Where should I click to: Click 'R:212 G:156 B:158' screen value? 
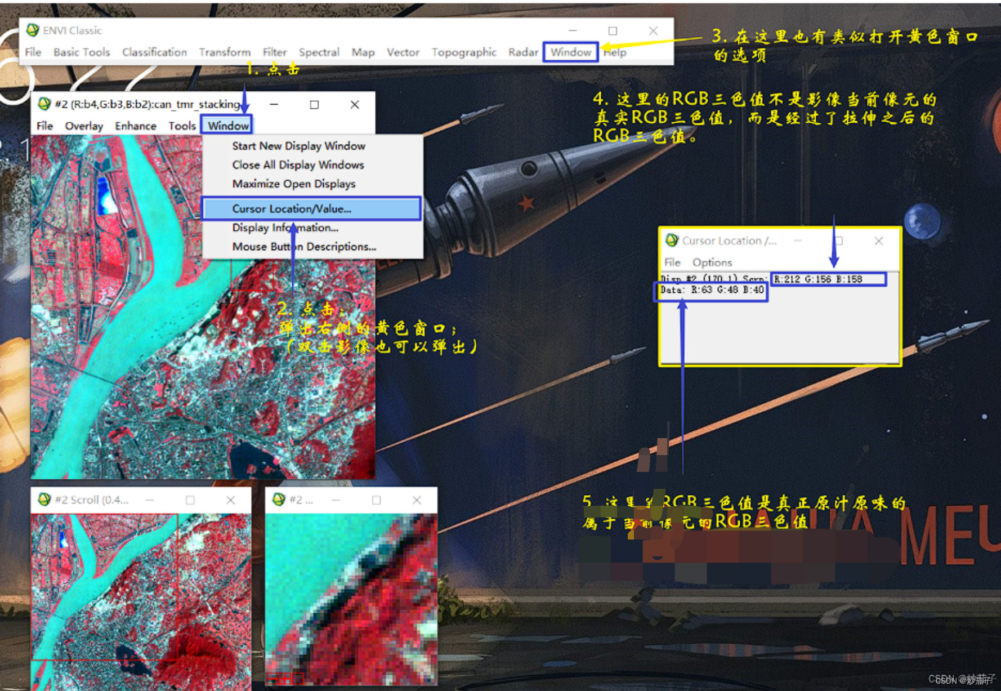[x=818, y=279]
